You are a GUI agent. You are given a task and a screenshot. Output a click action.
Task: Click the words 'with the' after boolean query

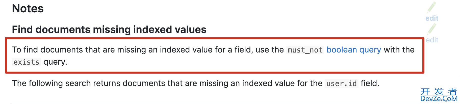(x=399, y=50)
